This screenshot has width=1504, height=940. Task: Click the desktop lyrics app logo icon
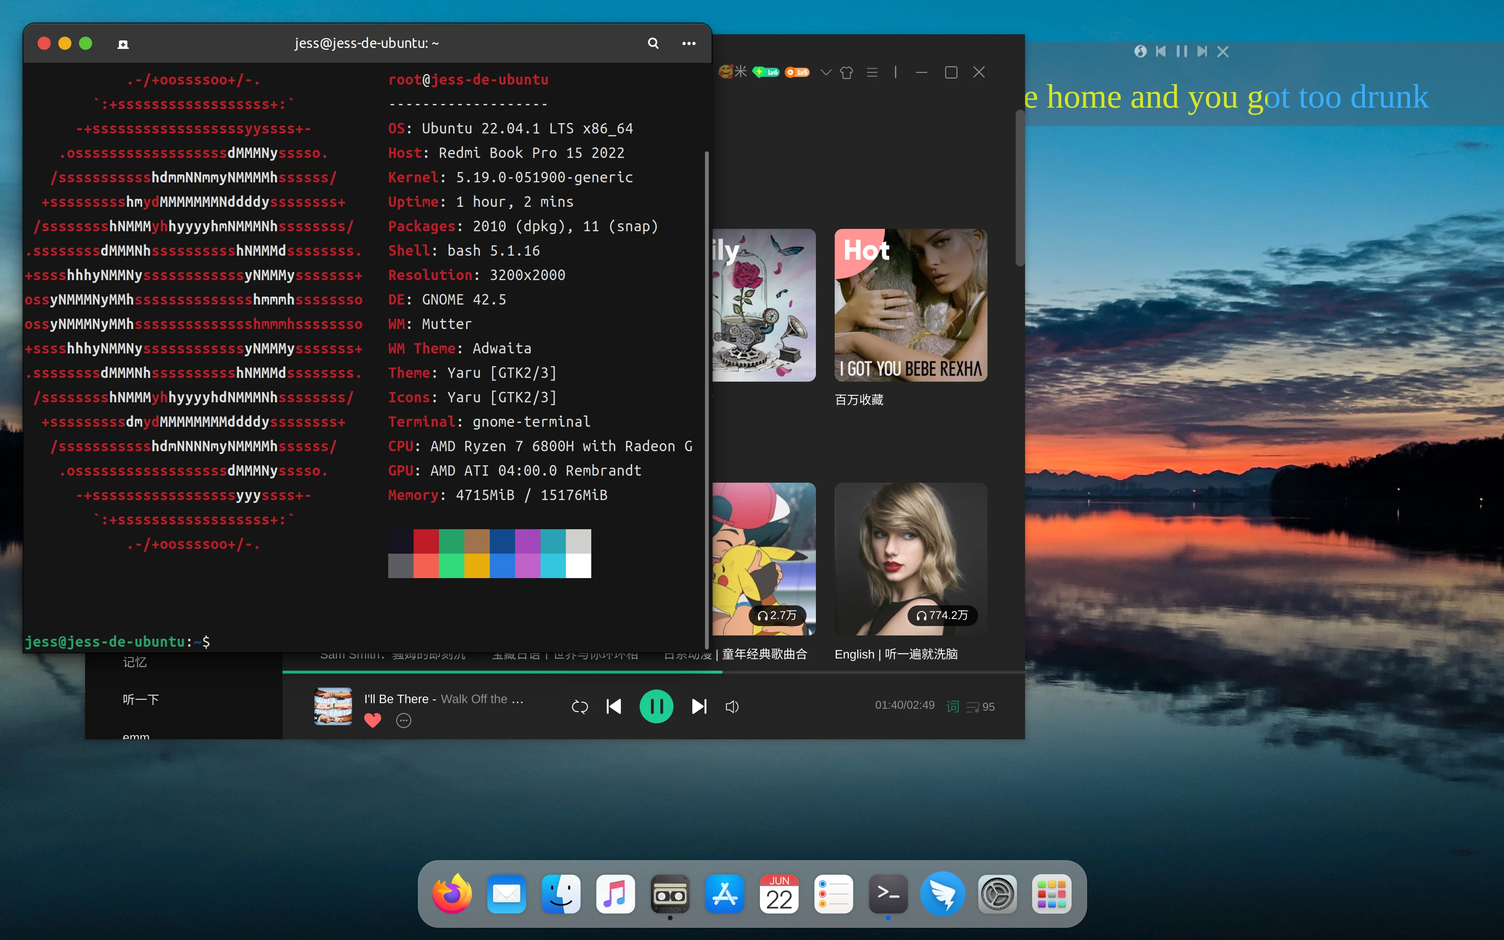(x=1140, y=52)
